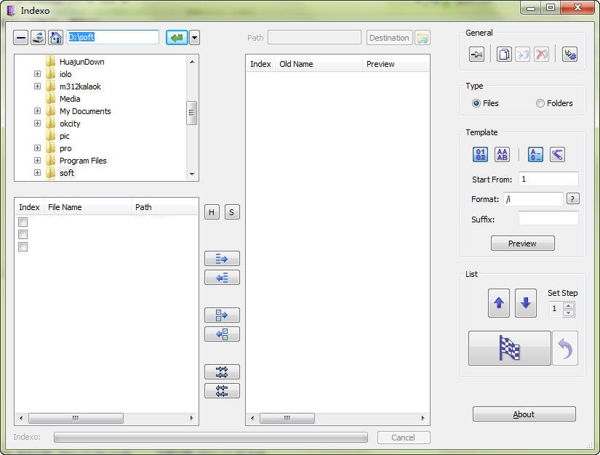
Task: Open the About dialog
Action: [524, 414]
